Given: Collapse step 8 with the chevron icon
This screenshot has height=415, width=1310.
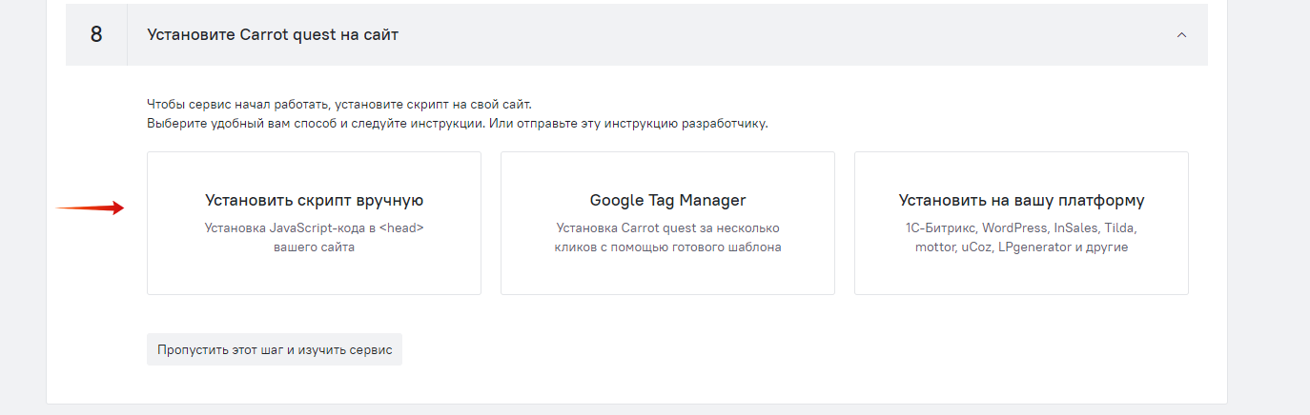Looking at the screenshot, I should (1181, 34).
